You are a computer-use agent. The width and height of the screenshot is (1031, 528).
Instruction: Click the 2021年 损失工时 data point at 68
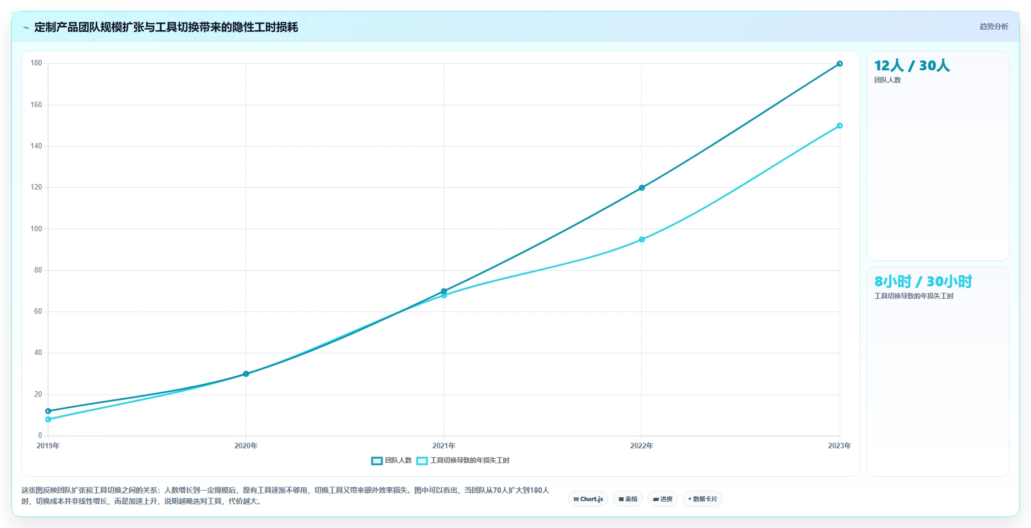click(444, 296)
